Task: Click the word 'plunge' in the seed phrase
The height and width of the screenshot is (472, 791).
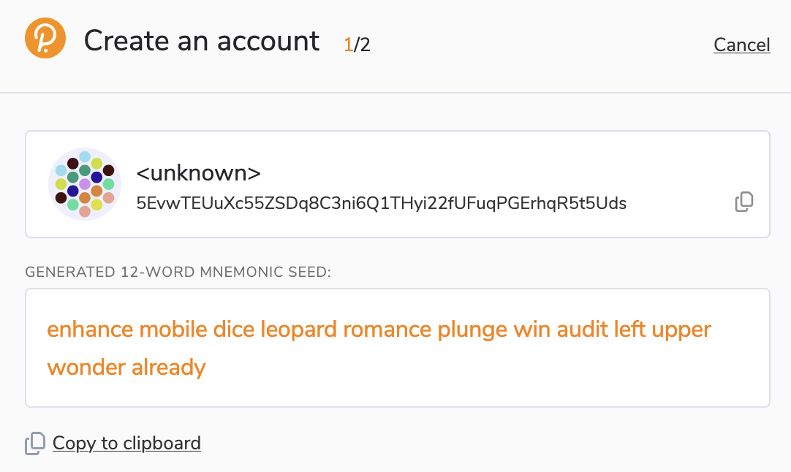Action: (x=472, y=330)
